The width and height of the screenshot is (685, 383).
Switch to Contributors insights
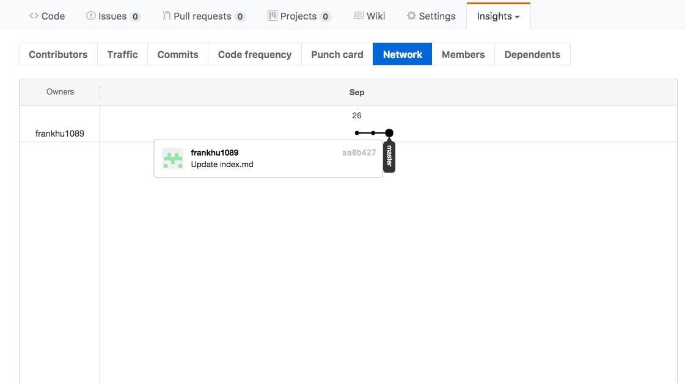[x=58, y=54]
